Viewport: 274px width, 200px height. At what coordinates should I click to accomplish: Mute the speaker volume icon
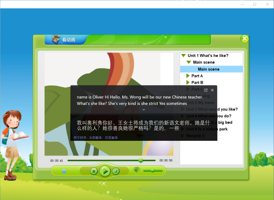pyautogui.click(x=136, y=170)
